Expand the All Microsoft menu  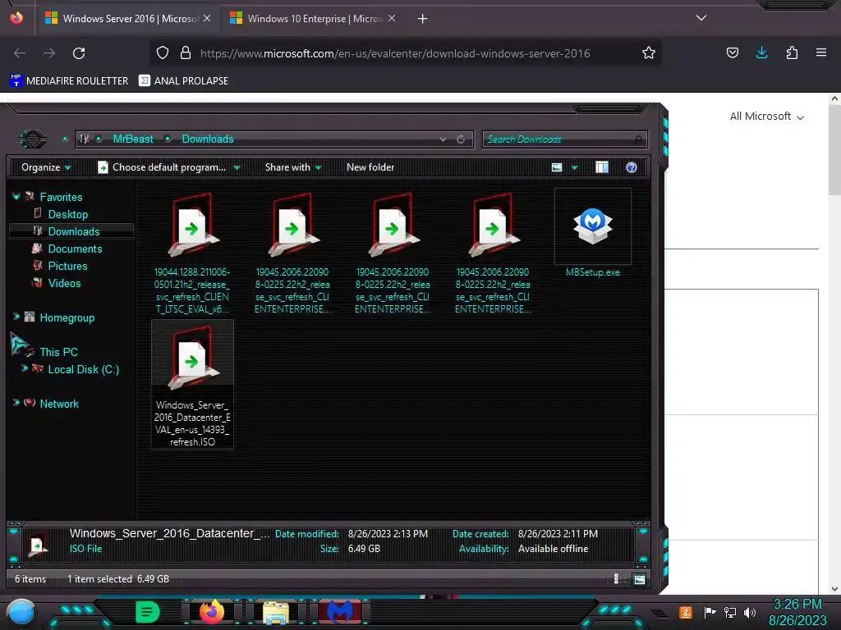click(767, 116)
